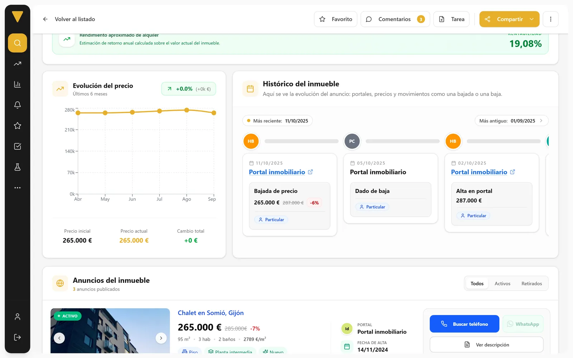This screenshot has width=573, height=358.
Task: Click the back arrow next to Volver al listado
Action: [45, 19]
